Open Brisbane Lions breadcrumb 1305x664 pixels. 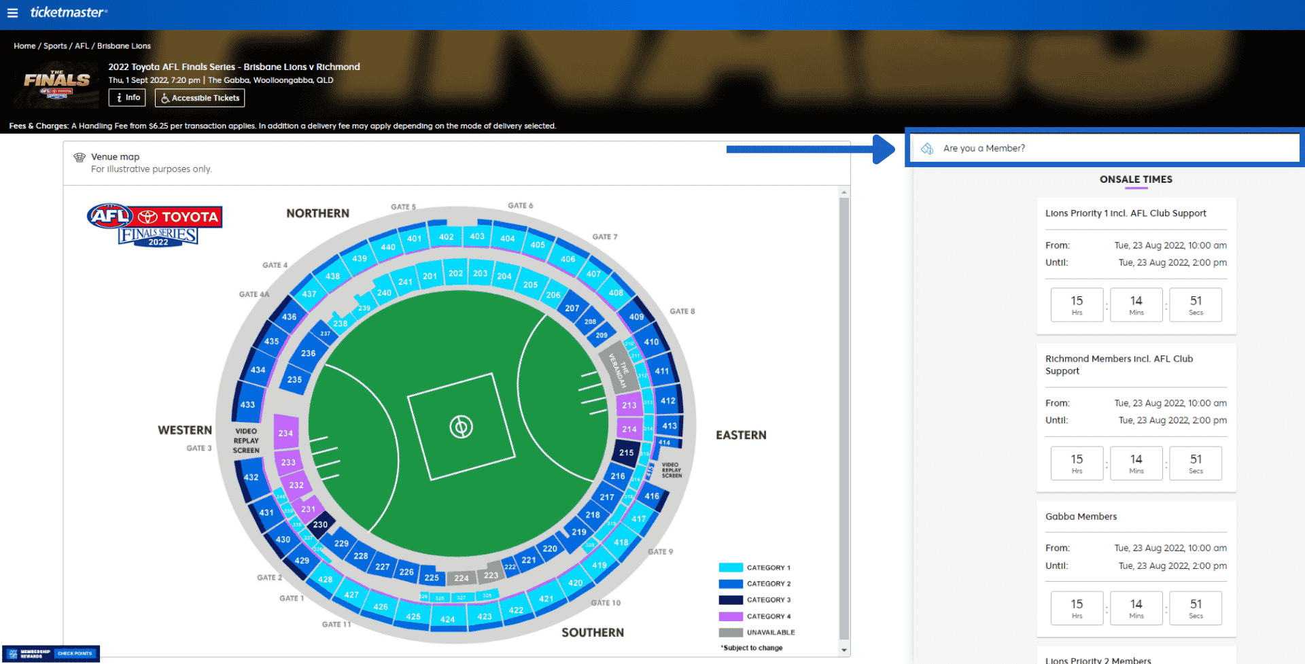tap(124, 46)
